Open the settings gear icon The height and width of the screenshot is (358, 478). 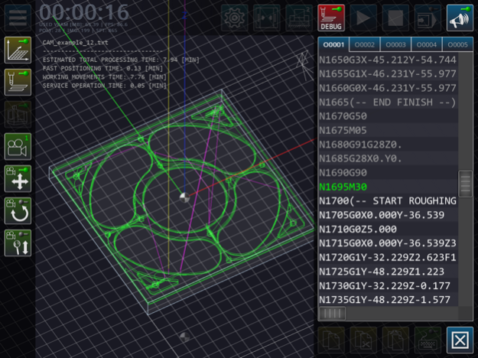pyautogui.click(x=235, y=17)
